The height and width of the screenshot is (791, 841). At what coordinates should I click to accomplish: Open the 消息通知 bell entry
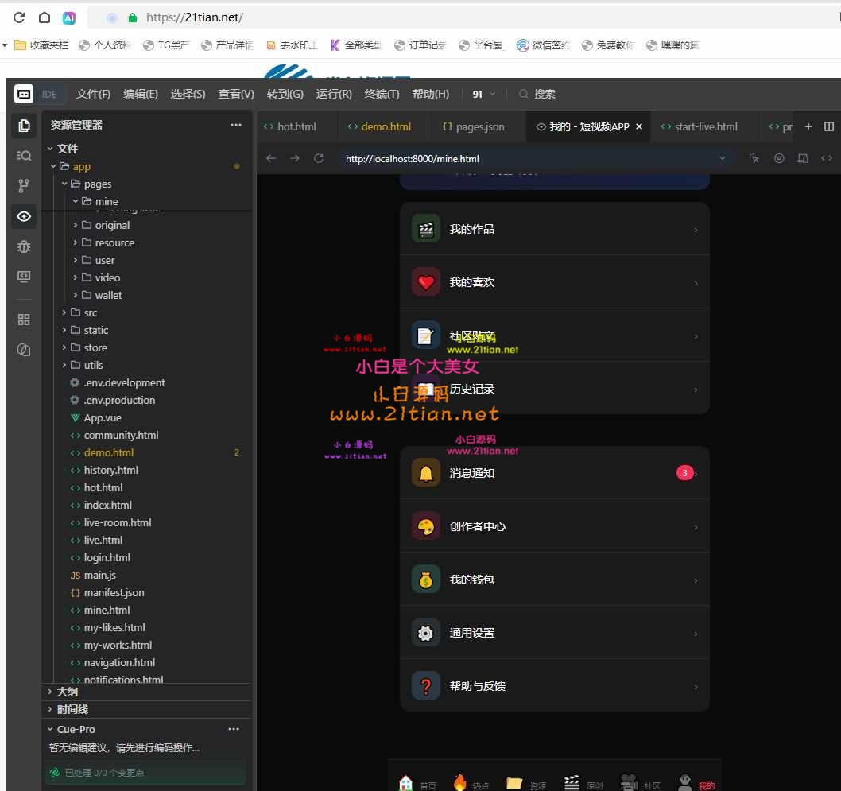pos(555,473)
